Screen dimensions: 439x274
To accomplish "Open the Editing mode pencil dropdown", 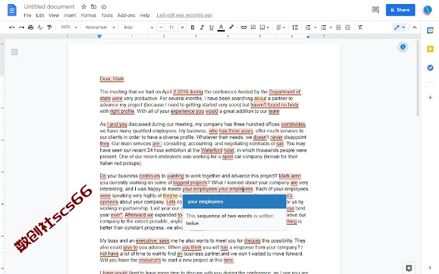I will [399, 27].
